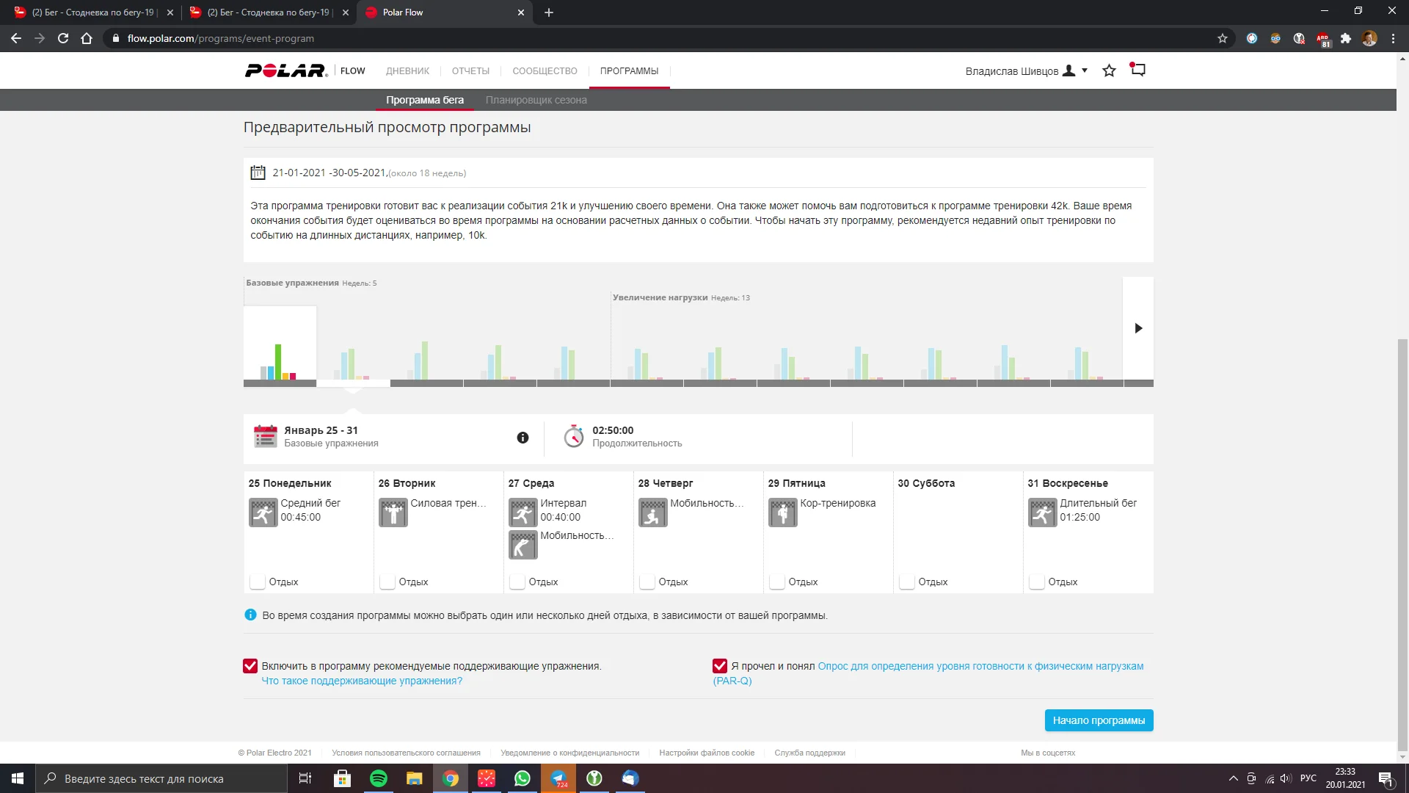Click Wednesday's Интервал workout icon
The height and width of the screenshot is (793, 1409).
[x=523, y=512]
